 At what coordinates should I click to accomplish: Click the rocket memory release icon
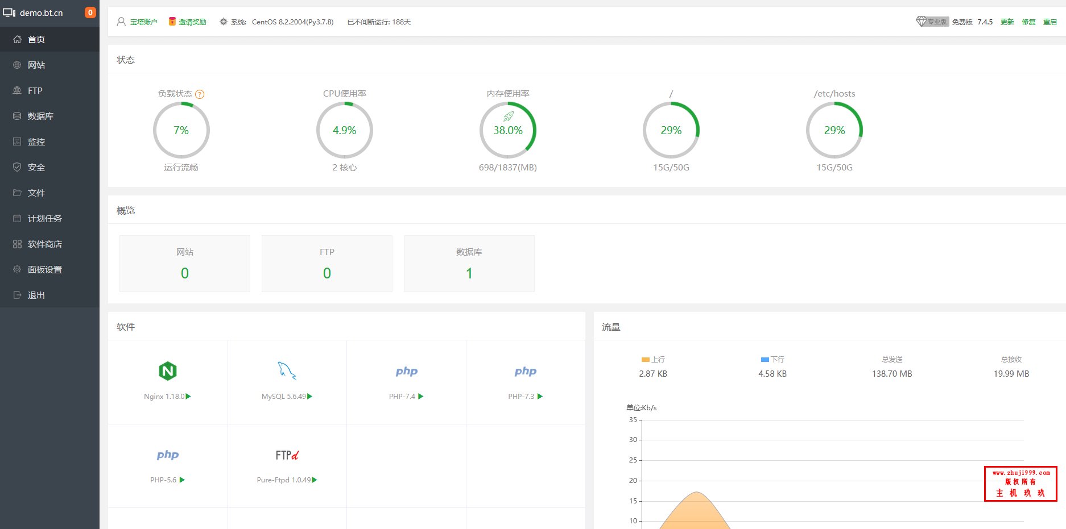[x=509, y=116]
